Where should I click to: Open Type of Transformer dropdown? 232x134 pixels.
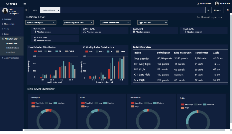coord(115,23)
